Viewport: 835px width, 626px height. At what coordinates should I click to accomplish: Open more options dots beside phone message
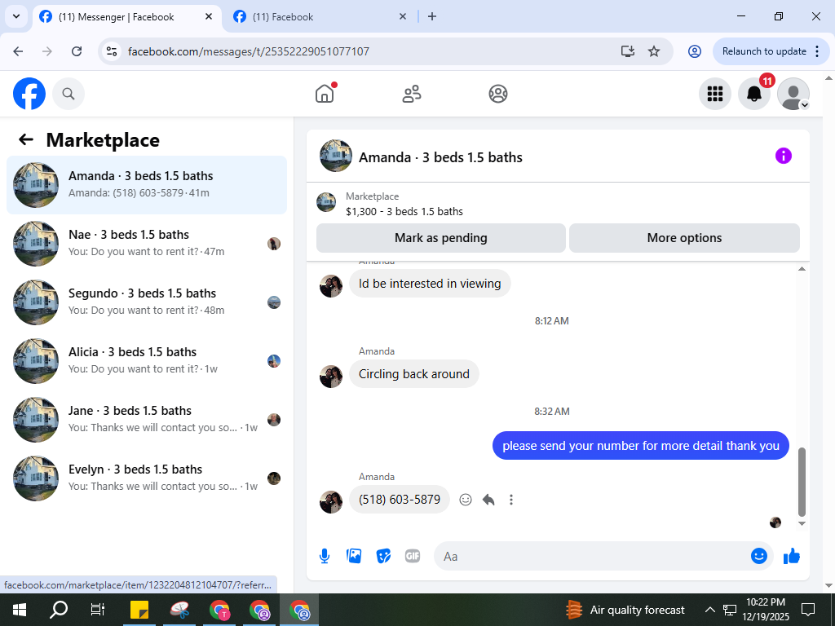(511, 500)
